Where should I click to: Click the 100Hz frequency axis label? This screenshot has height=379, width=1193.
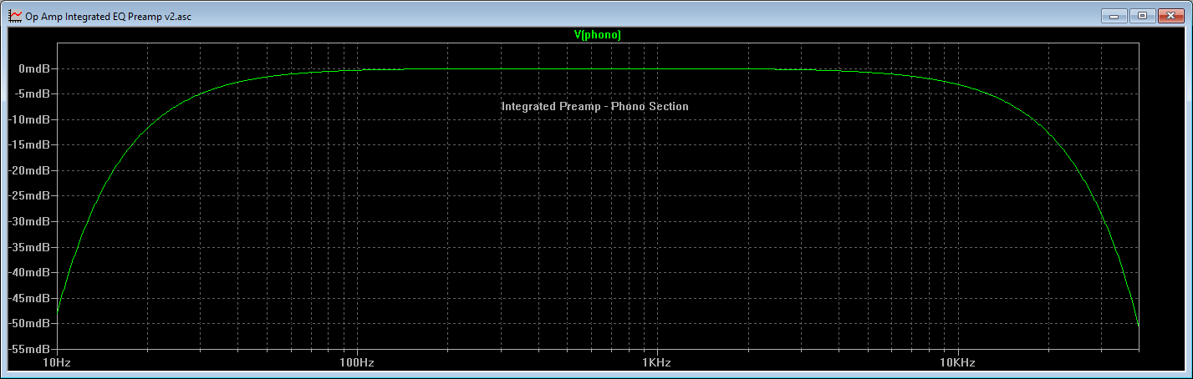[x=357, y=363]
